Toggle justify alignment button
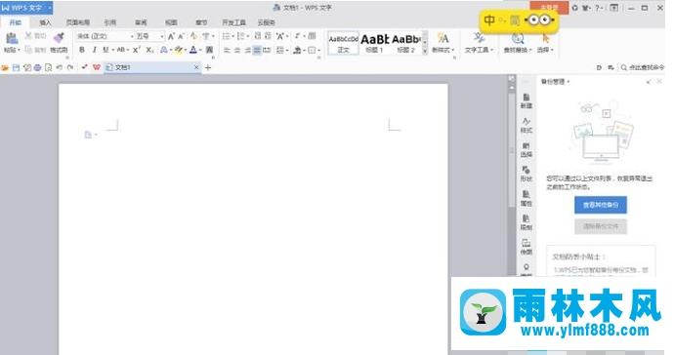Screen dimensions: 674x355 tap(257, 50)
